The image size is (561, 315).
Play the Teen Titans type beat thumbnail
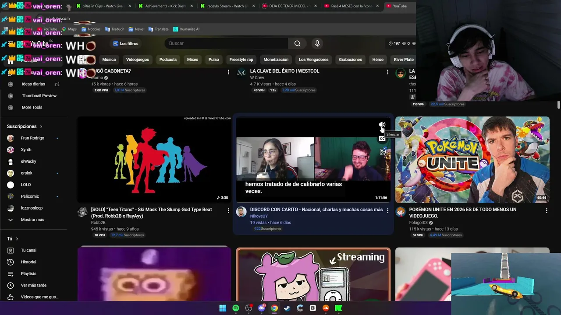[154, 160]
